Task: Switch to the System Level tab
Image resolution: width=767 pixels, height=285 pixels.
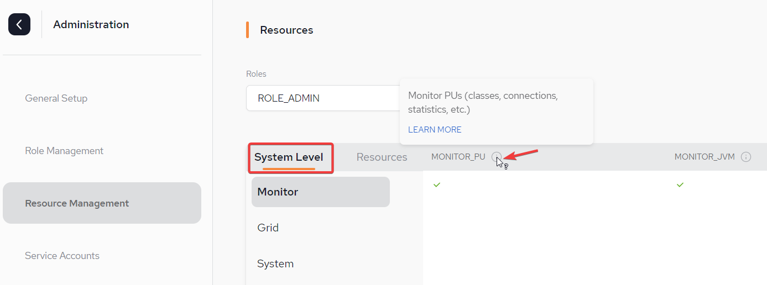Action: coord(289,157)
